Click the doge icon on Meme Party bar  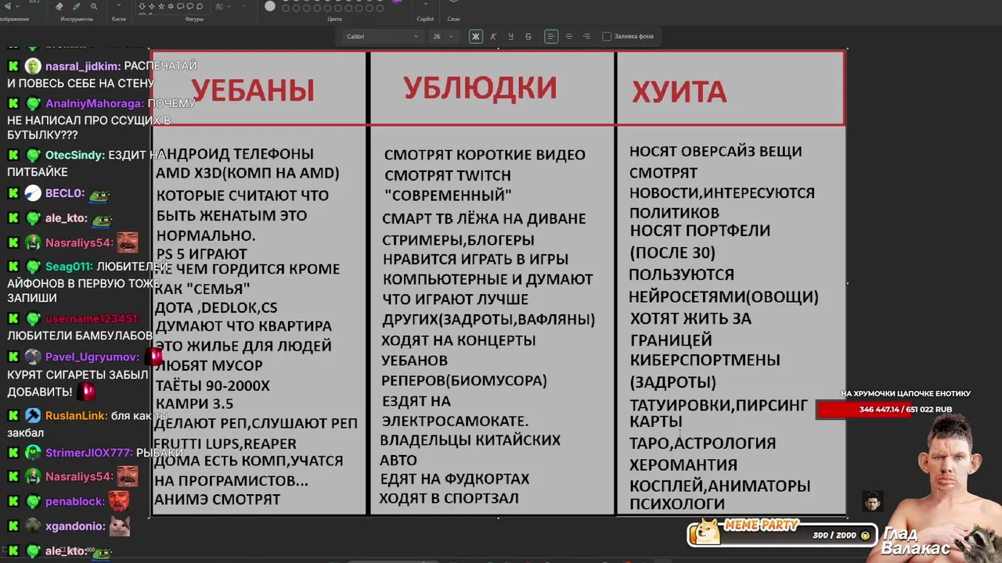pos(708,532)
